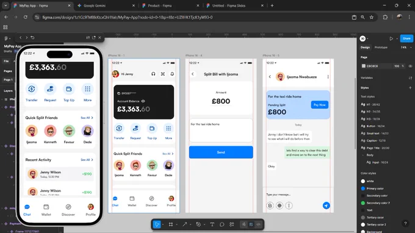This screenshot has height=233, width=415.
Task: Click the page background color swatch
Action: click(x=364, y=66)
